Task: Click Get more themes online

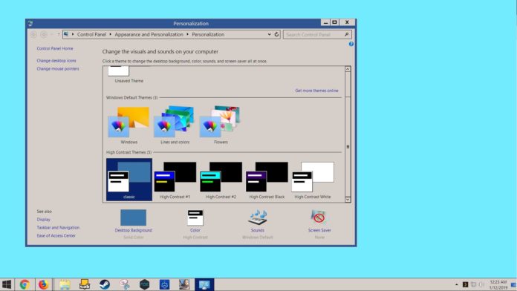Action: coord(316,91)
